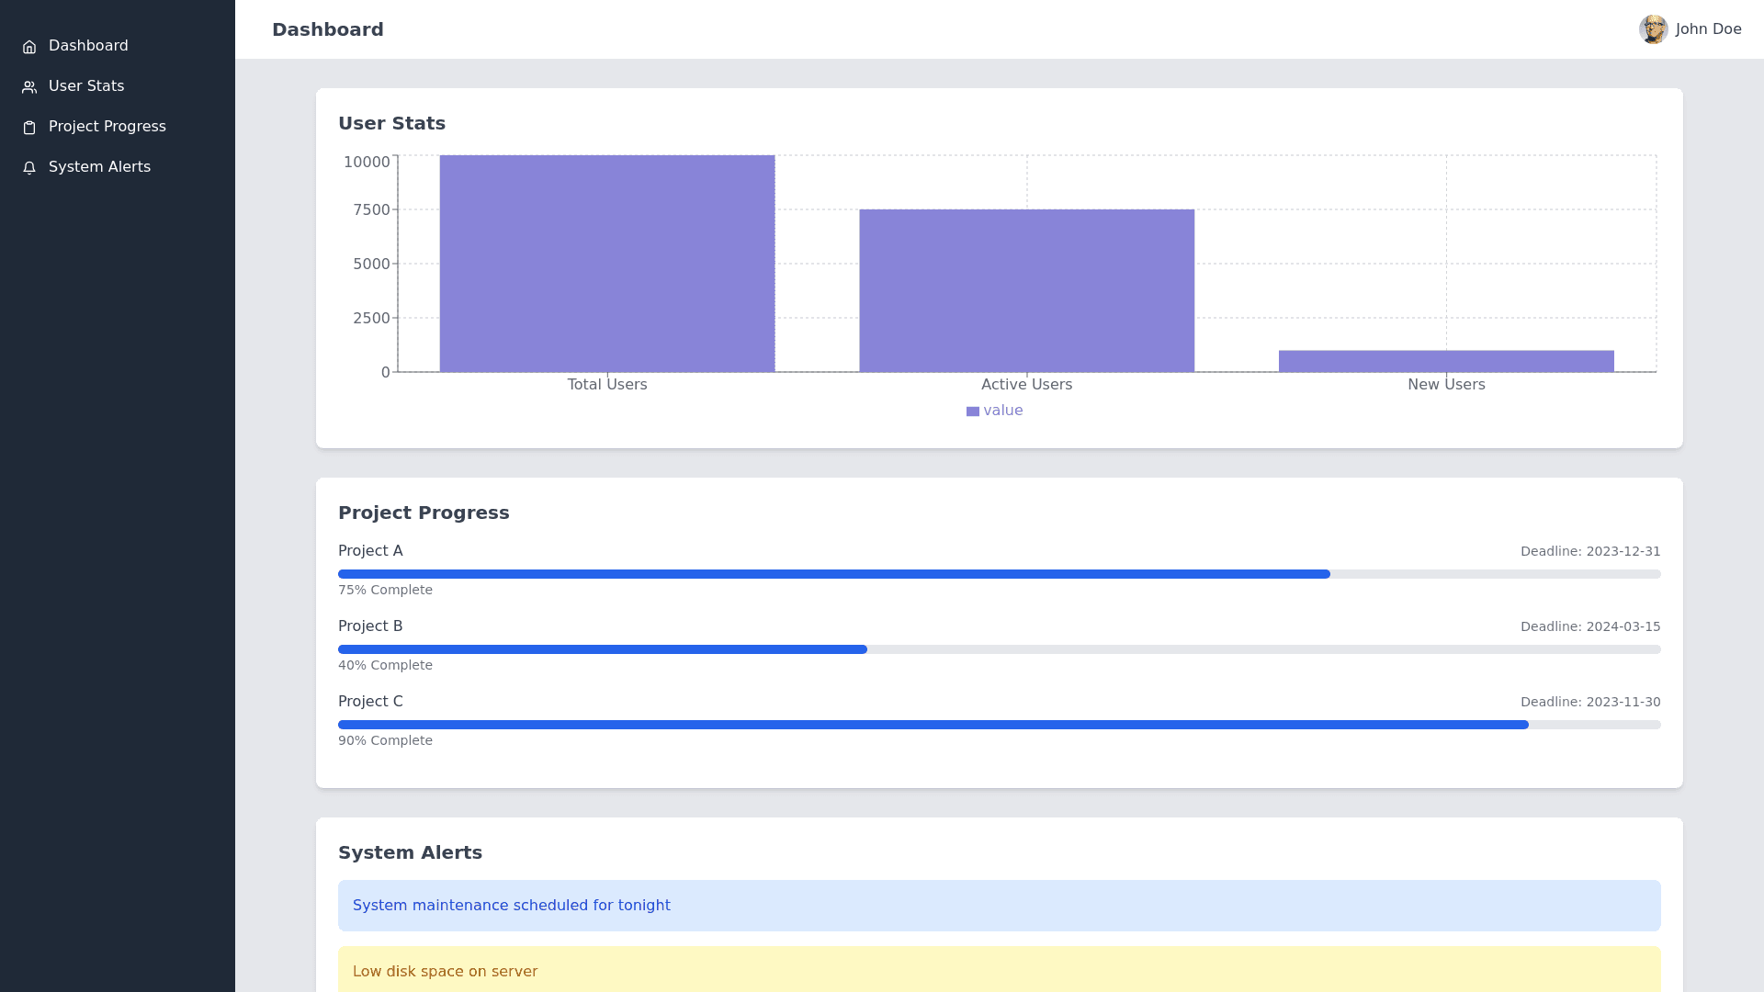
Task: Click the John Doe username text
Action: click(x=1708, y=29)
